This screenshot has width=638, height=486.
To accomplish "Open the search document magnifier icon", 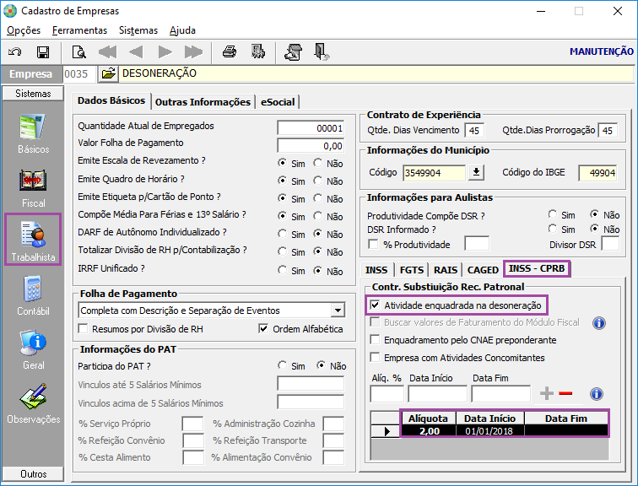I will [x=78, y=52].
